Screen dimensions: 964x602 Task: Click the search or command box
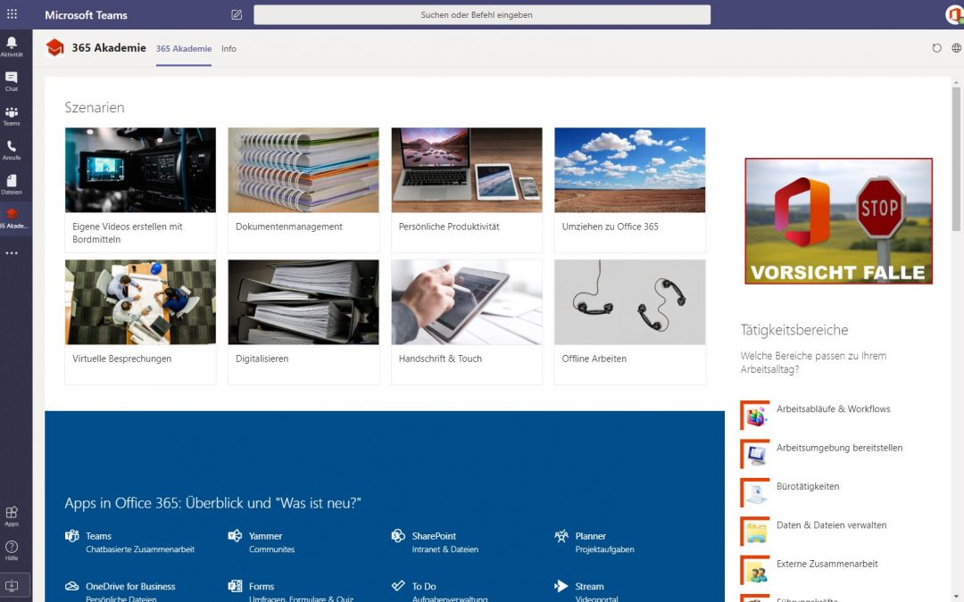pos(482,14)
